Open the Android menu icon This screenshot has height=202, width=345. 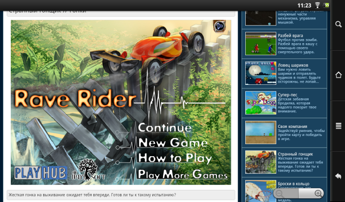coord(338,126)
